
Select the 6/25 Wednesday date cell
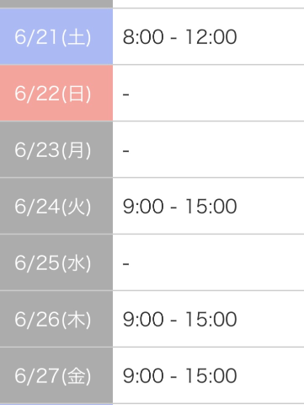[56, 262]
